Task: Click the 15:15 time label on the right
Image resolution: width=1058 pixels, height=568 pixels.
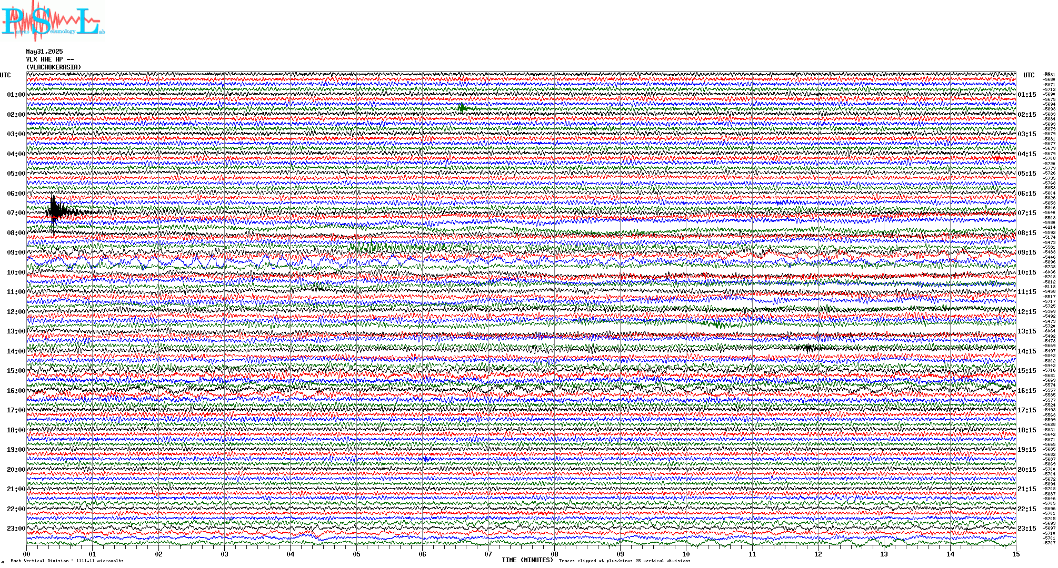Action: (1027, 371)
